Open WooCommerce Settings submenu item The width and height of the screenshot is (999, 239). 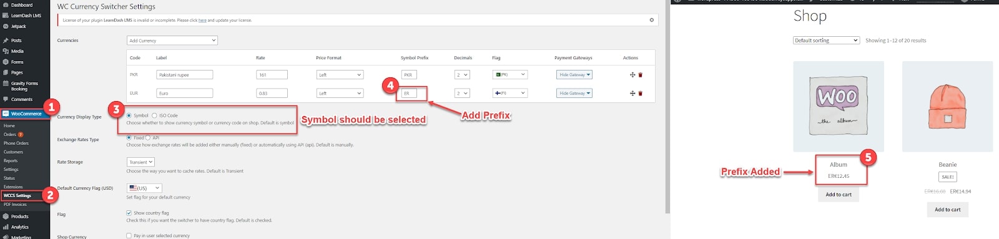pyautogui.click(x=11, y=170)
